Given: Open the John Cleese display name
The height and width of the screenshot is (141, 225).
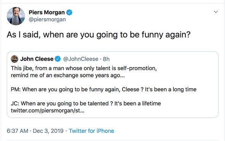Looking at the screenshot, I should pyautogui.click(x=37, y=59).
